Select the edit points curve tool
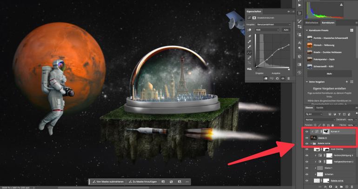The image size is (358, 189). click(250, 52)
